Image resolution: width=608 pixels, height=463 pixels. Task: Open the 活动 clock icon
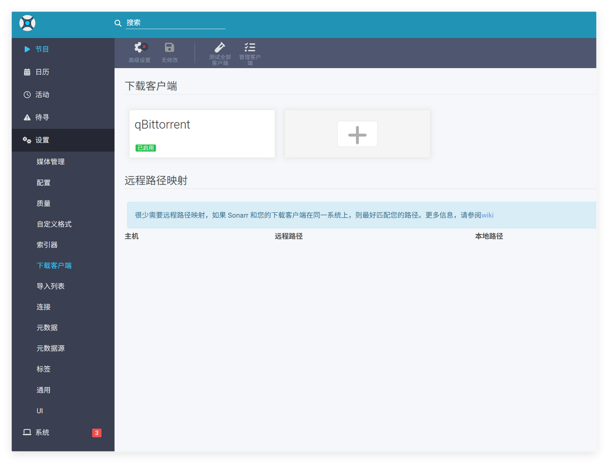27,95
